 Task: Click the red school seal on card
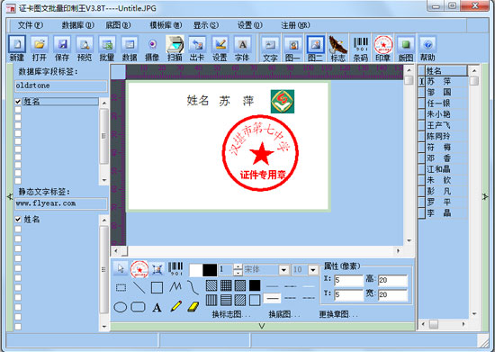[x=261, y=153]
